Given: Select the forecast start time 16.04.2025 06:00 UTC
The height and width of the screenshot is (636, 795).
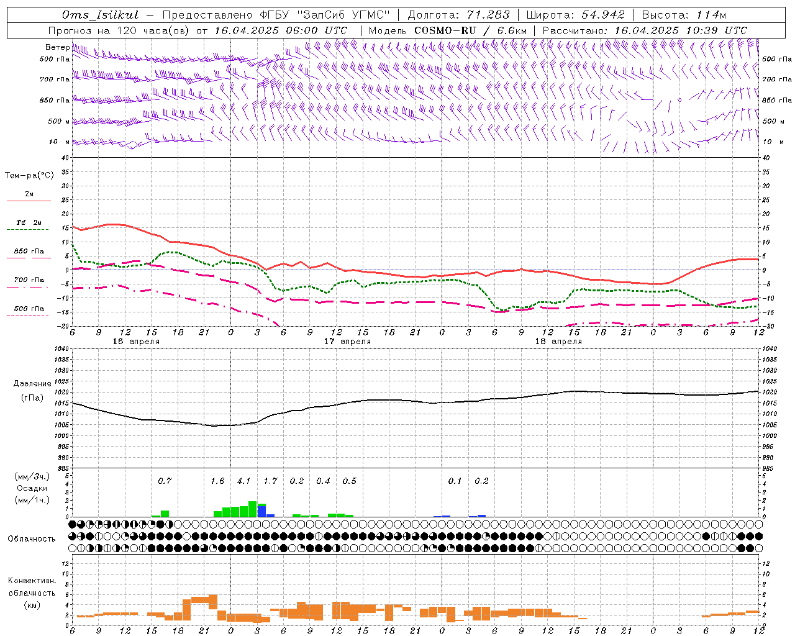Looking at the screenshot, I should 281,30.
